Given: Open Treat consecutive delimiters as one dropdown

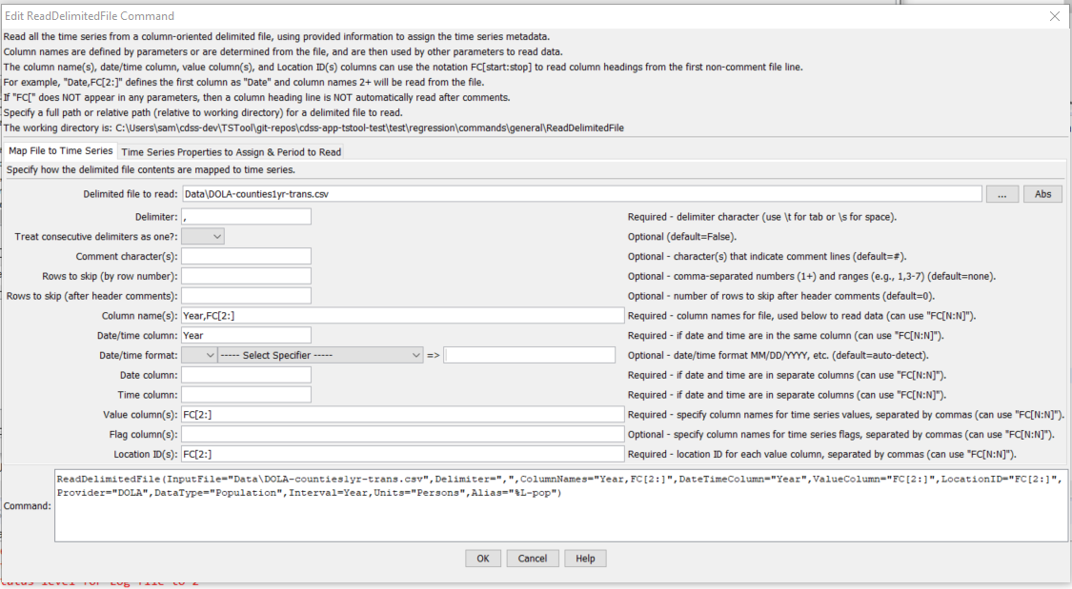Looking at the screenshot, I should click(202, 236).
